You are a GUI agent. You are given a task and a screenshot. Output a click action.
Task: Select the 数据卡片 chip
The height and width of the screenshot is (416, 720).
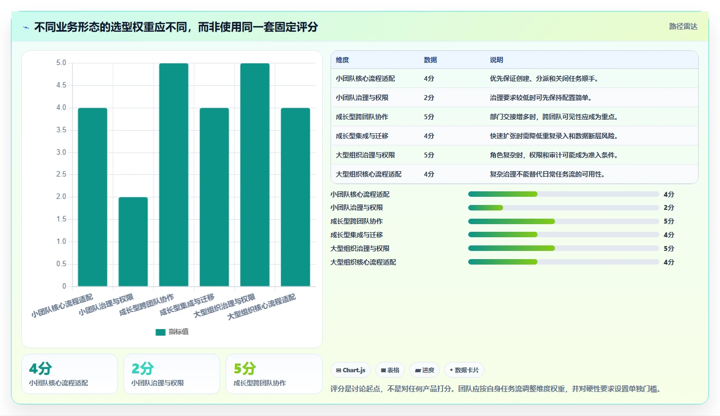point(464,370)
